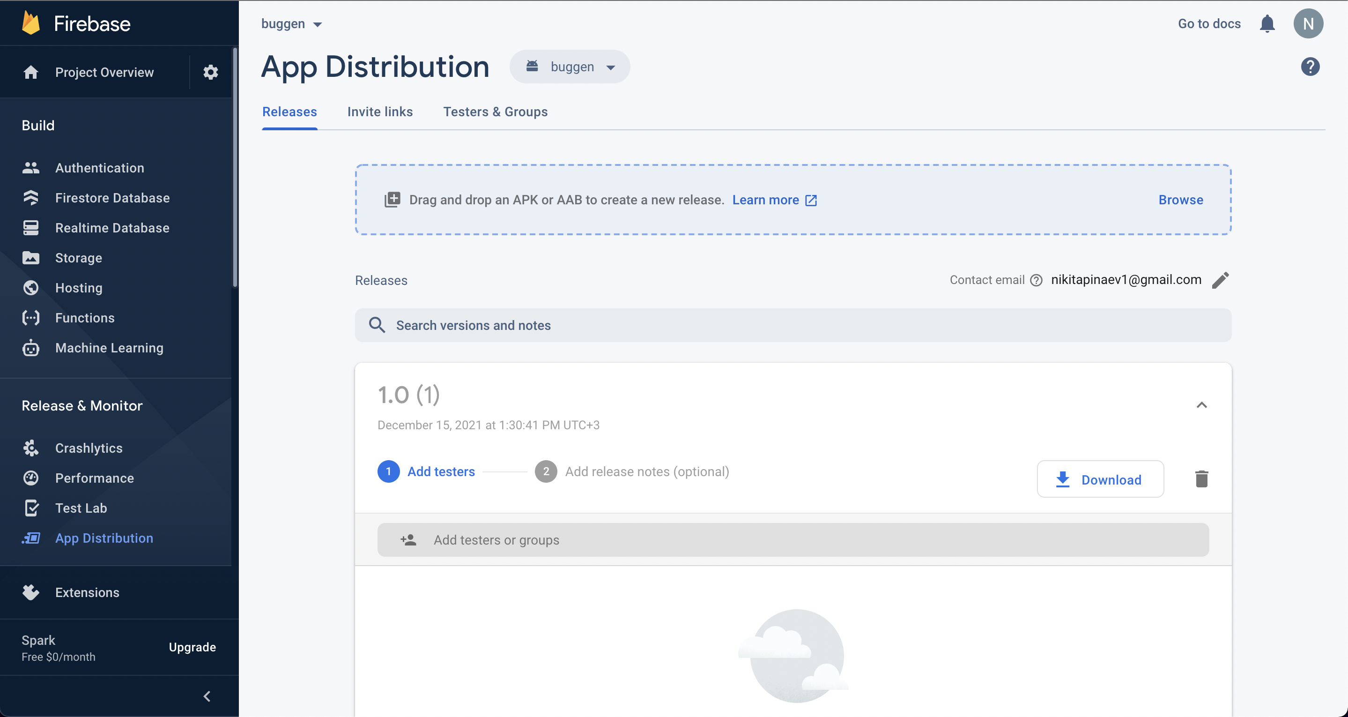
Task: Open the Hosting section
Action: tap(79, 288)
